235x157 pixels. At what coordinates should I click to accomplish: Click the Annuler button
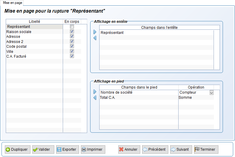129,149
